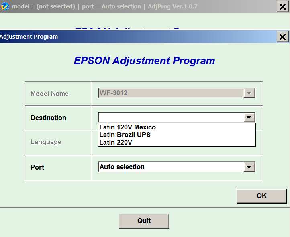This screenshot has height=237, width=290.
Task: Open the Port dropdown arrow
Action: pos(249,167)
